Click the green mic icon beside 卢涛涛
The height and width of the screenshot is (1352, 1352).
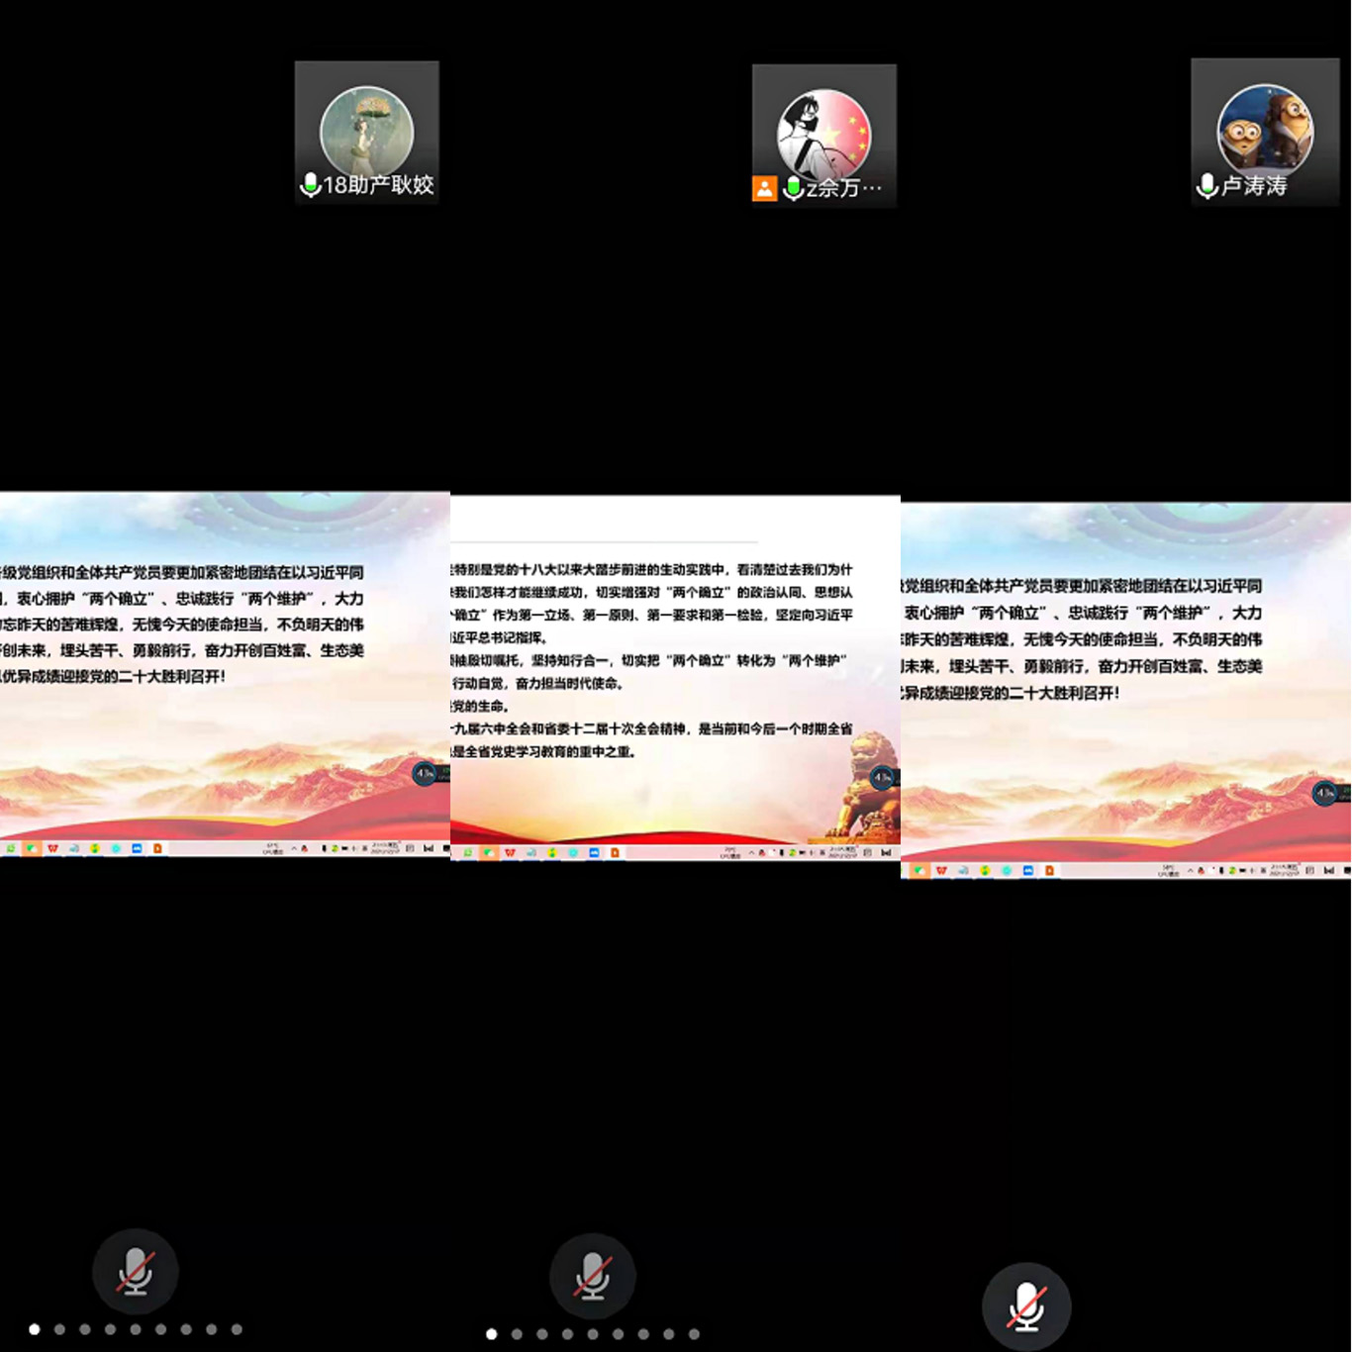1207,186
